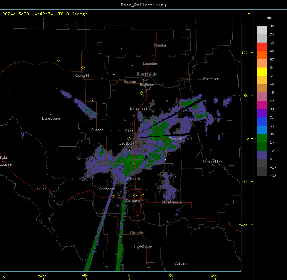Click the Vulcan label
287x280 pixels.
[x=180, y=263]
